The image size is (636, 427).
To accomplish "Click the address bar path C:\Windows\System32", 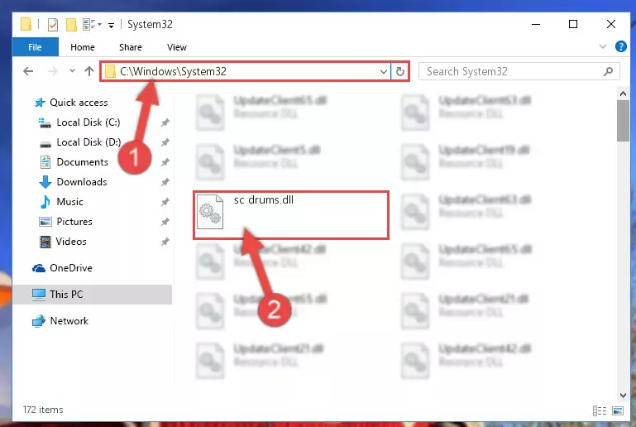I will [x=173, y=71].
